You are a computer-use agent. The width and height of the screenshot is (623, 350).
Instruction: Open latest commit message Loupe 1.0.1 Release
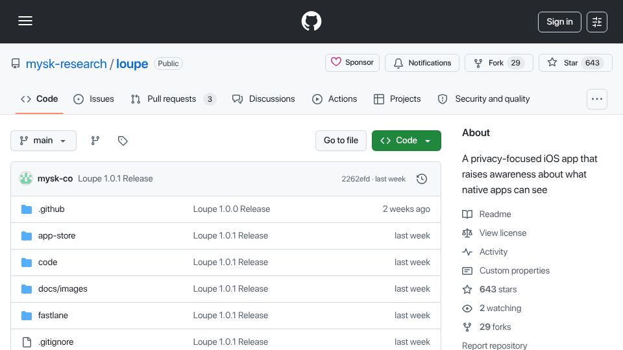click(116, 179)
